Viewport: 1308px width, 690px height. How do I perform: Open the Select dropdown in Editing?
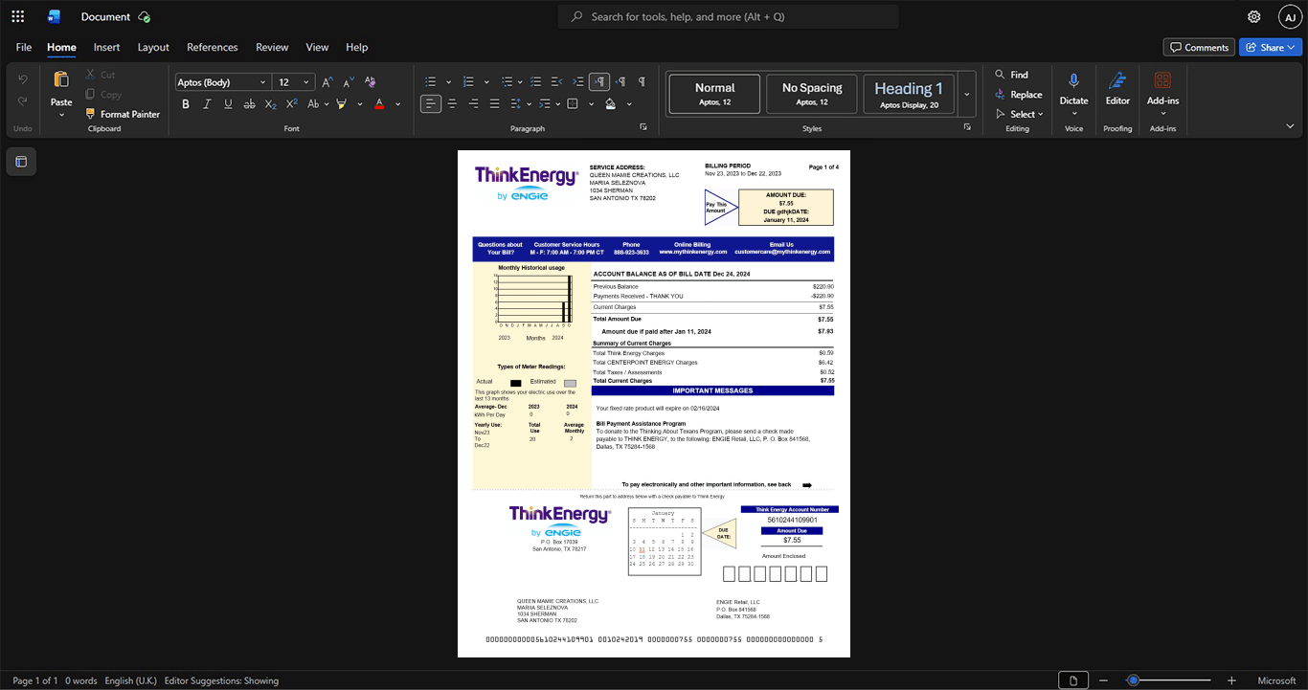(x=1019, y=114)
